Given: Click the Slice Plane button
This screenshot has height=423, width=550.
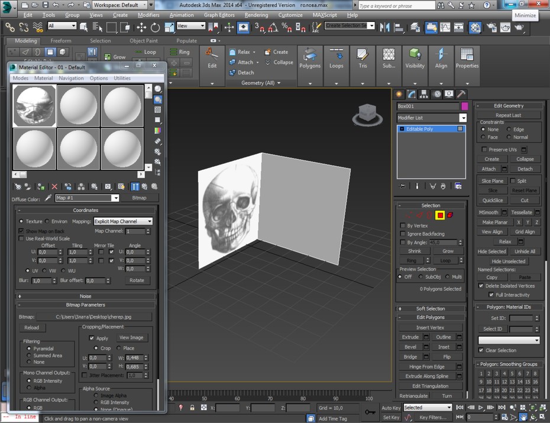Looking at the screenshot, I should pos(492,181).
